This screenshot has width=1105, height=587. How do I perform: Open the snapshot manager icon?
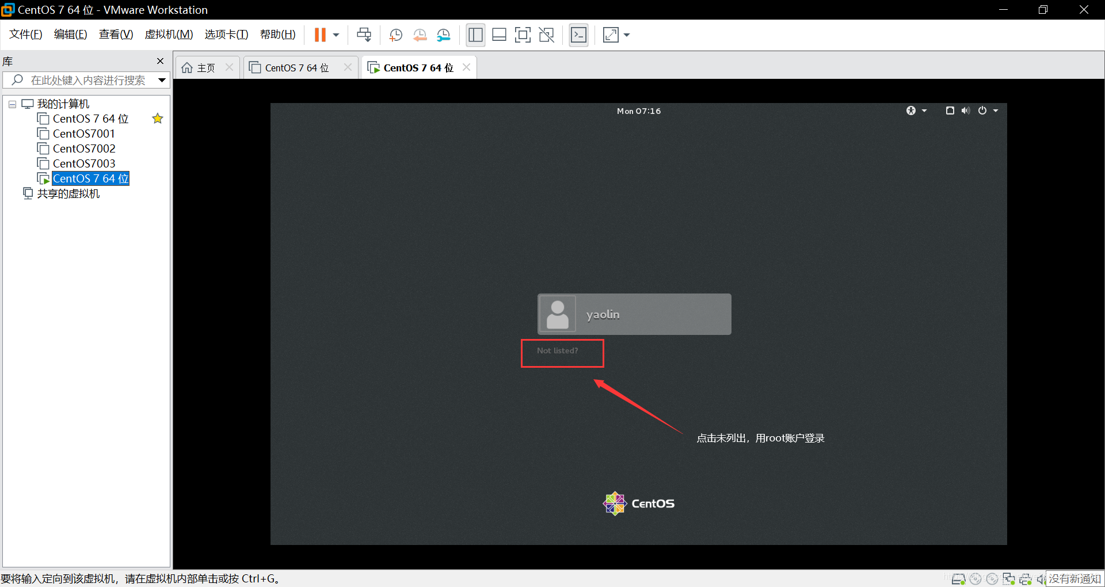click(x=443, y=35)
